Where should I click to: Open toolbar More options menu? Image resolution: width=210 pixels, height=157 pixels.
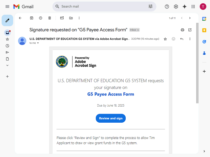(79, 18)
